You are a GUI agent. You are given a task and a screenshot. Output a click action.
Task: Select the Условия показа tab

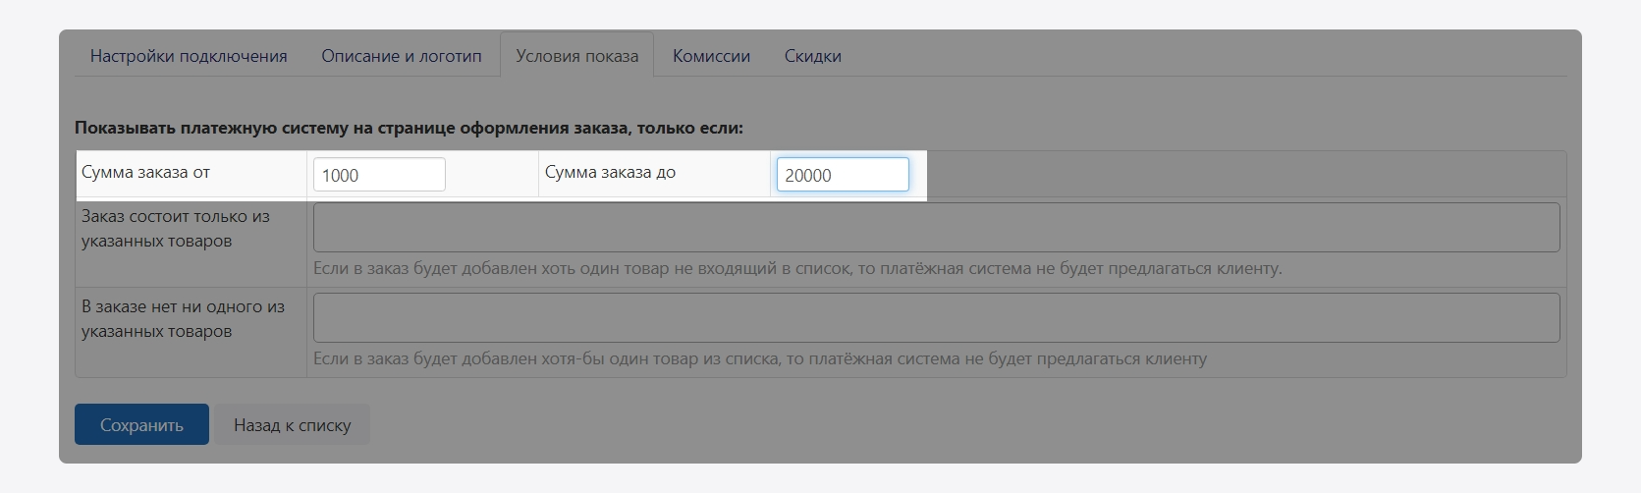576,56
